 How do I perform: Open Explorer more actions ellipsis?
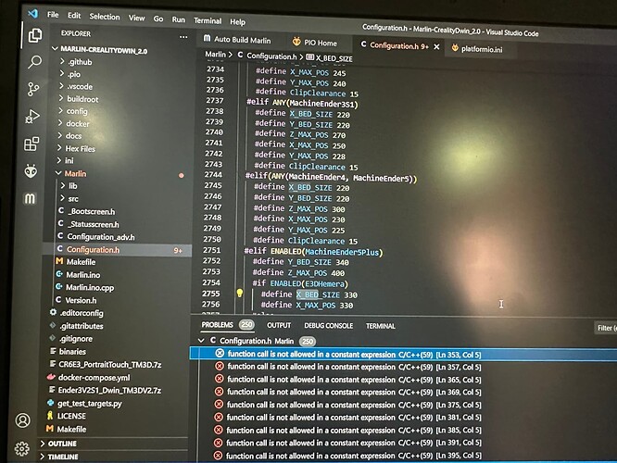pyautogui.click(x=183, y=37)
